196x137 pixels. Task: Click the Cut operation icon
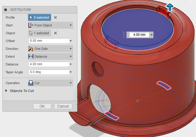pos(31,83)
